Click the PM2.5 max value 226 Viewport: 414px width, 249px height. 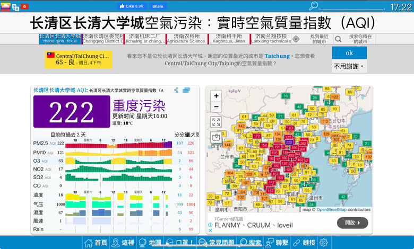[191, 143]
